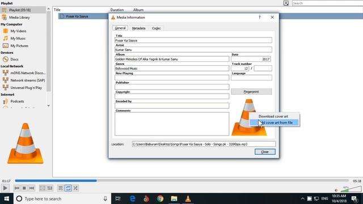
Task: Switch to the Metadata tab
Action: pyautogui.click(x=138, y=28)
